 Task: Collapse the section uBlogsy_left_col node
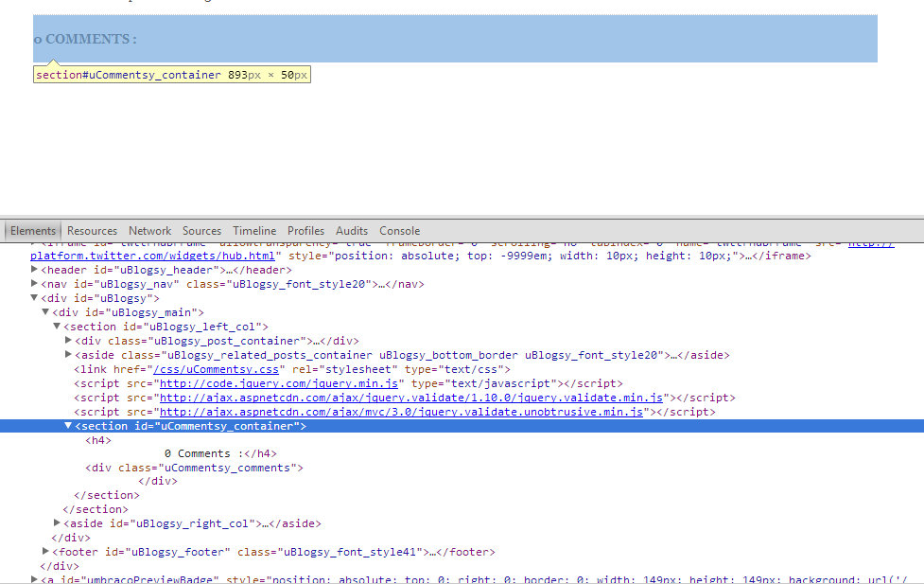click(x=57, y=327)
